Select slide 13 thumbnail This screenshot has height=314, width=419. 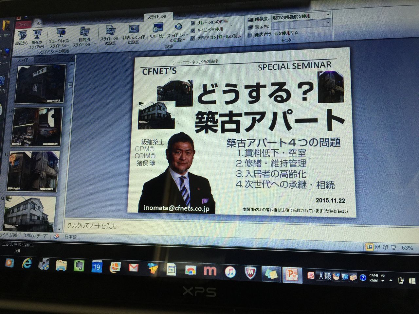pyautogui.click(x=34, y=171)
